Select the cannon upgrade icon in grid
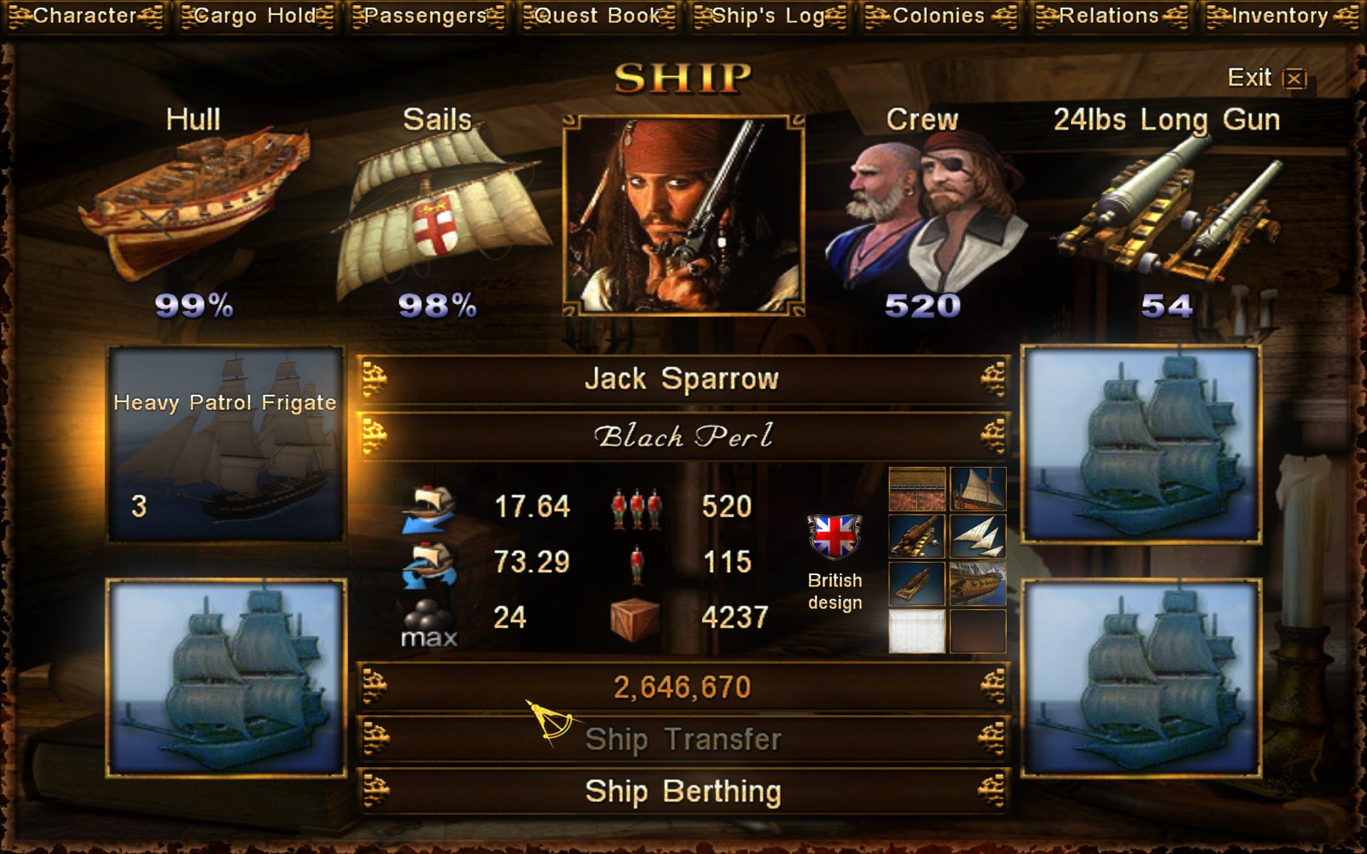Screen dimensions: 1367x854 click(917, 537)
